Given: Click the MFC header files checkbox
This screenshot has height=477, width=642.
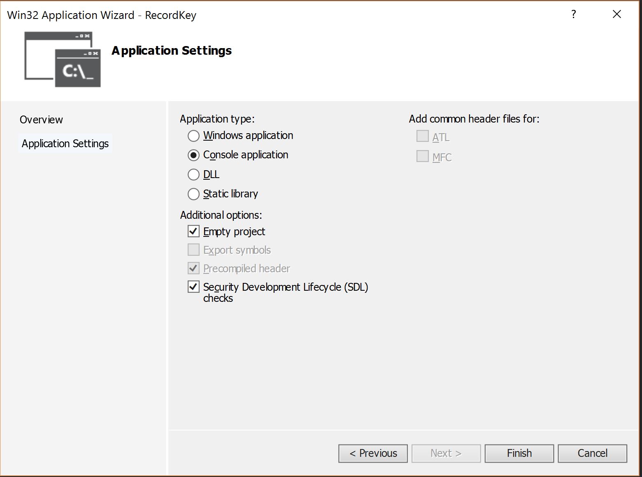Looking at the screenshot, I should click(x=422, y=156).
